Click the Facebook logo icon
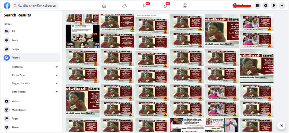The image size is (289, 133). pos(7,6)
